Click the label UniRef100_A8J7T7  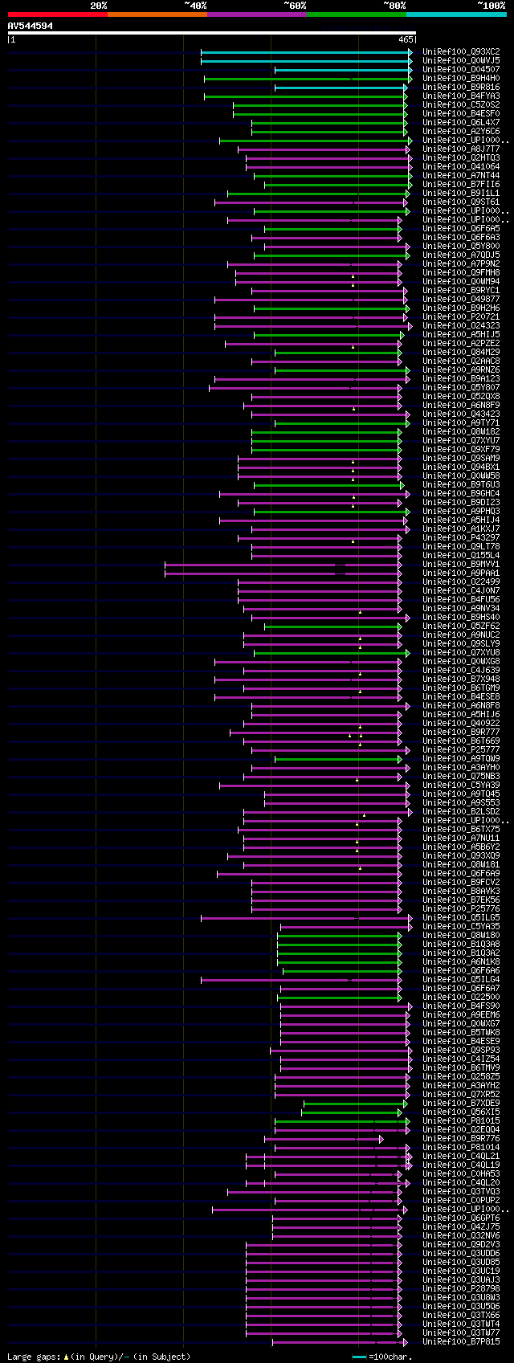click(x=461, y=149)
